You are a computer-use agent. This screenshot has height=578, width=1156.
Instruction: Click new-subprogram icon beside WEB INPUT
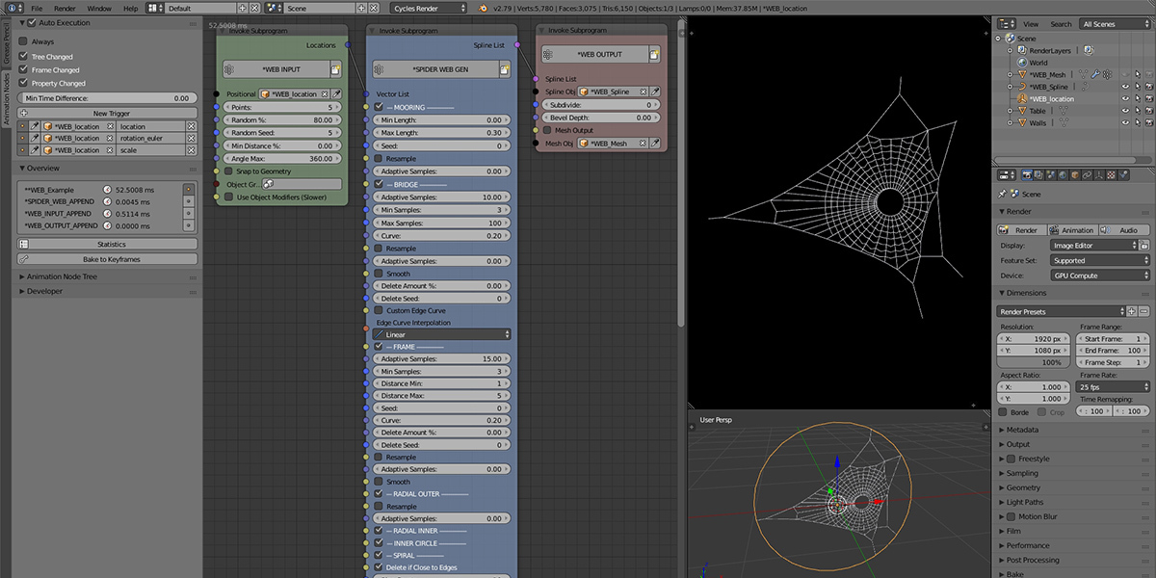[x=335, y=69]
